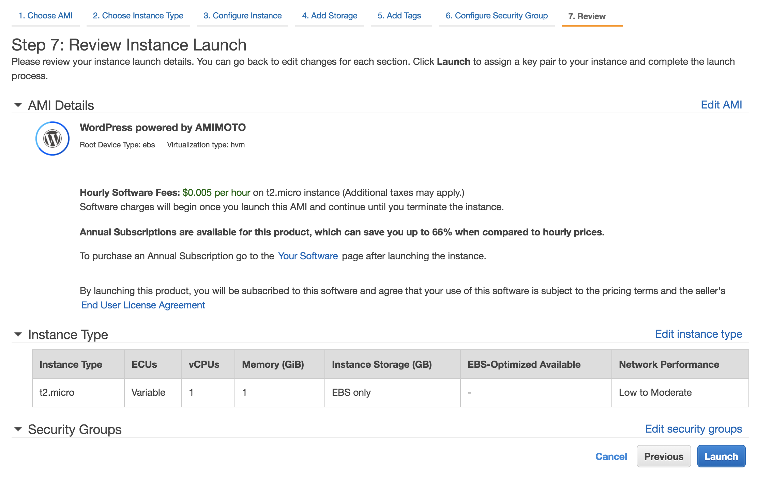This screenshot has height=479, width=758.
Task: Switch to Configure Instance step tab
Action: (x=243, y=16)
